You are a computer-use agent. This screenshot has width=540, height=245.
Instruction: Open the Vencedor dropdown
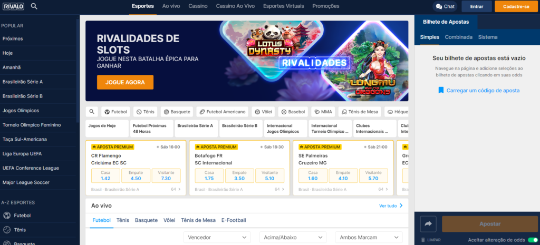coord(217,238)
